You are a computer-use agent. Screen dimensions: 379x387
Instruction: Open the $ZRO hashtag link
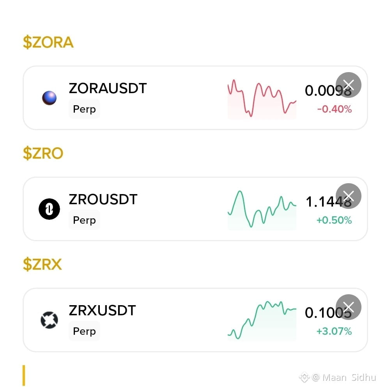click(x=43, y=153)
